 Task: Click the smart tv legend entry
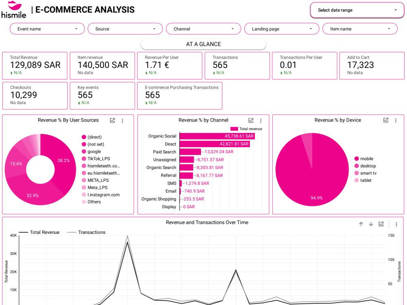pyautogui.click(x=365, y=173)
